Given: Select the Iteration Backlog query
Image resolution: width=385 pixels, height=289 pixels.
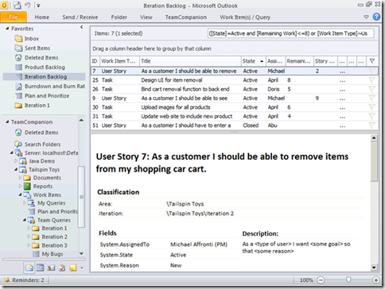Looking at the screenshot, I should 44,77.
